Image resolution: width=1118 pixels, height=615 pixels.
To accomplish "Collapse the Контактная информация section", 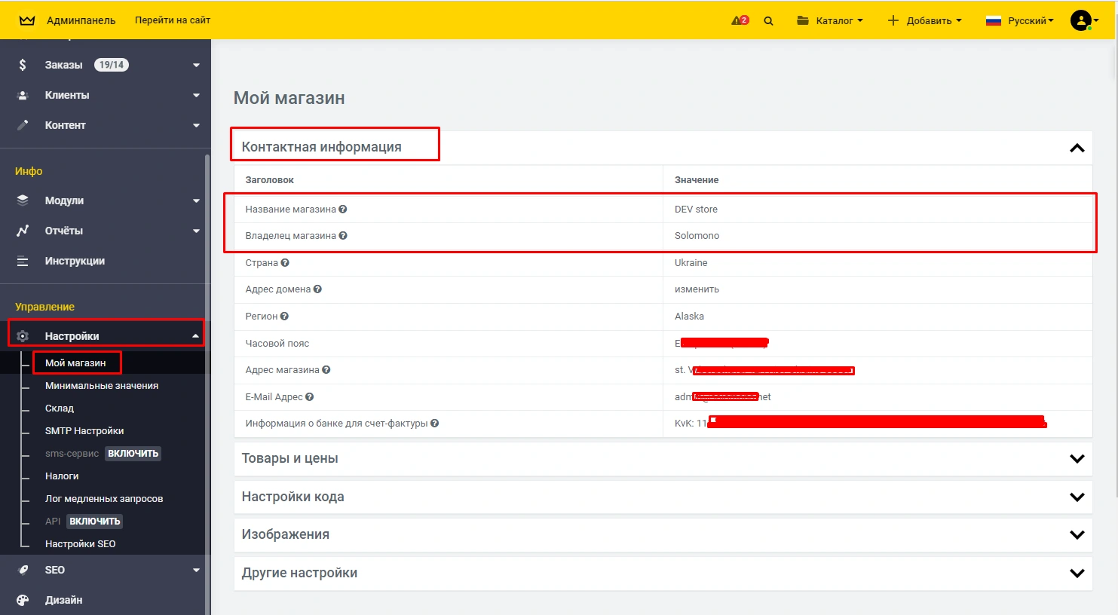I will [1077, 148].
